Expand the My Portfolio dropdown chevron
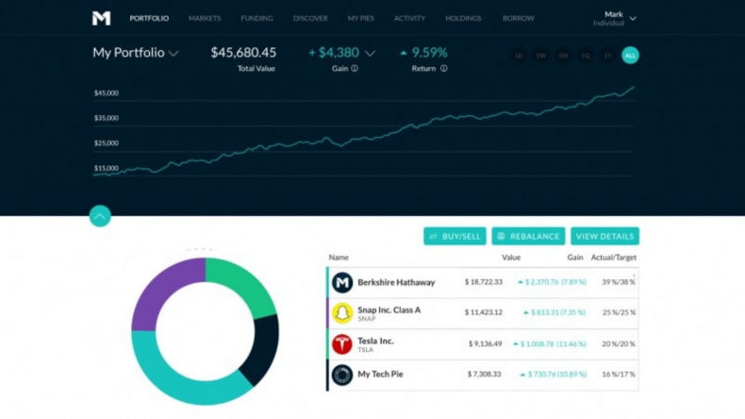Viewport: 745px width, 419px height. pyautogui.click(x=174, y=53)
